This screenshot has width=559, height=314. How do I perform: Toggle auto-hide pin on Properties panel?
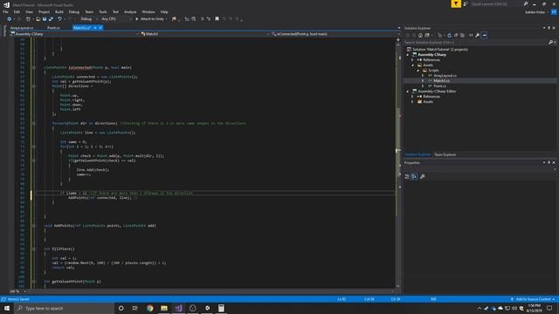tap(549, 163)
